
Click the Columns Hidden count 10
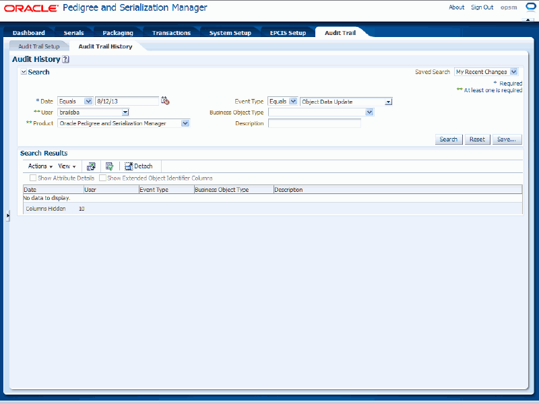coord(82,209)
